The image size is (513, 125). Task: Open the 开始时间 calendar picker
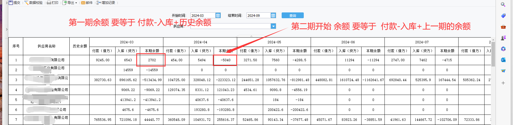(x=218, y=15)
